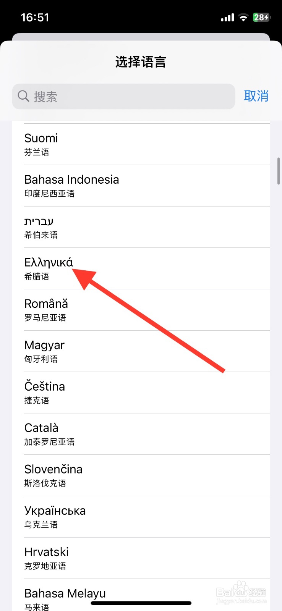Select Čeština (Czech) language
This screenshot has height=611, width=282.
141,393
